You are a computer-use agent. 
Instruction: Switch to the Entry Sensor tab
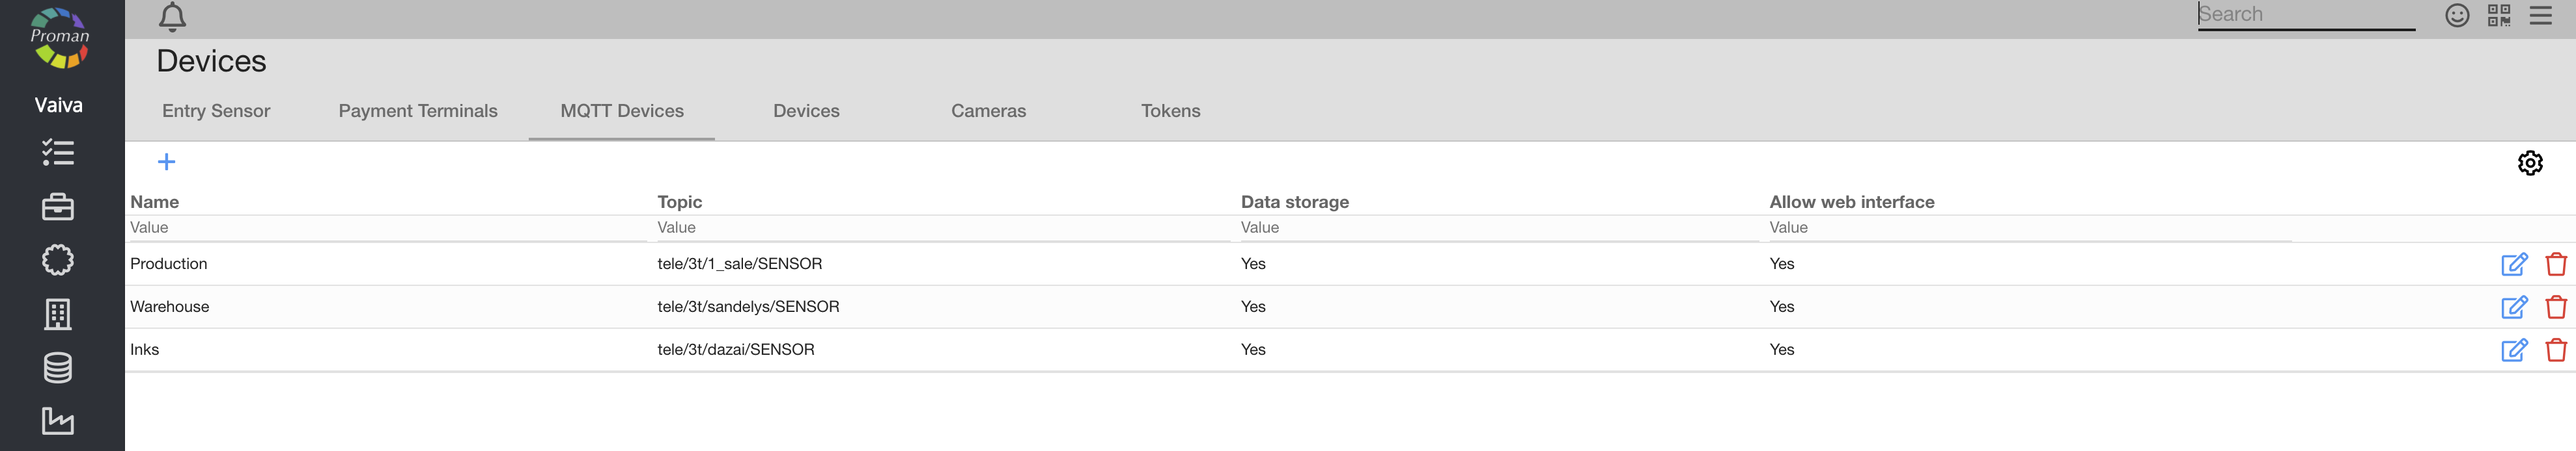[216, 110]
